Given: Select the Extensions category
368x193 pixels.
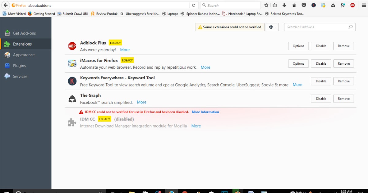Looking at the screenshot, I should (x=26, y=44).
